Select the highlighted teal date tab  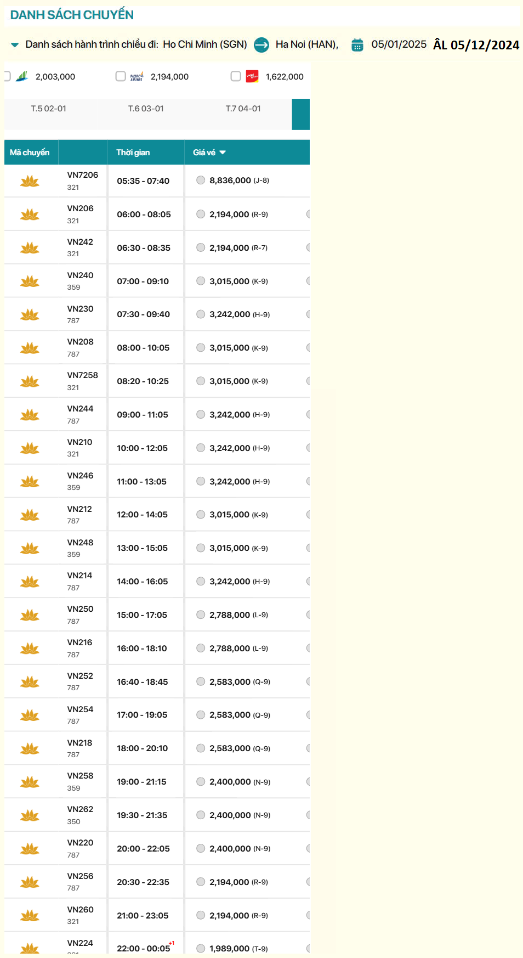[300, 114]
